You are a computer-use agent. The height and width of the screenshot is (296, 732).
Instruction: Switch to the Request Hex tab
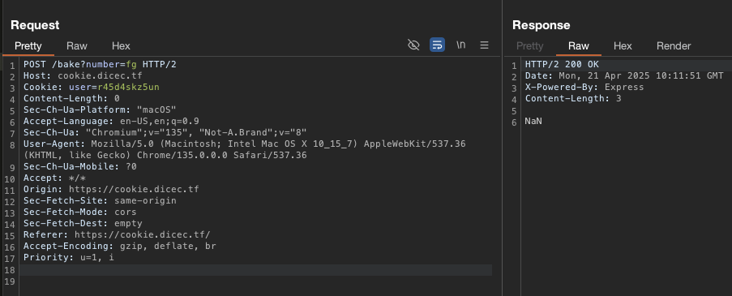coord(121,45)
